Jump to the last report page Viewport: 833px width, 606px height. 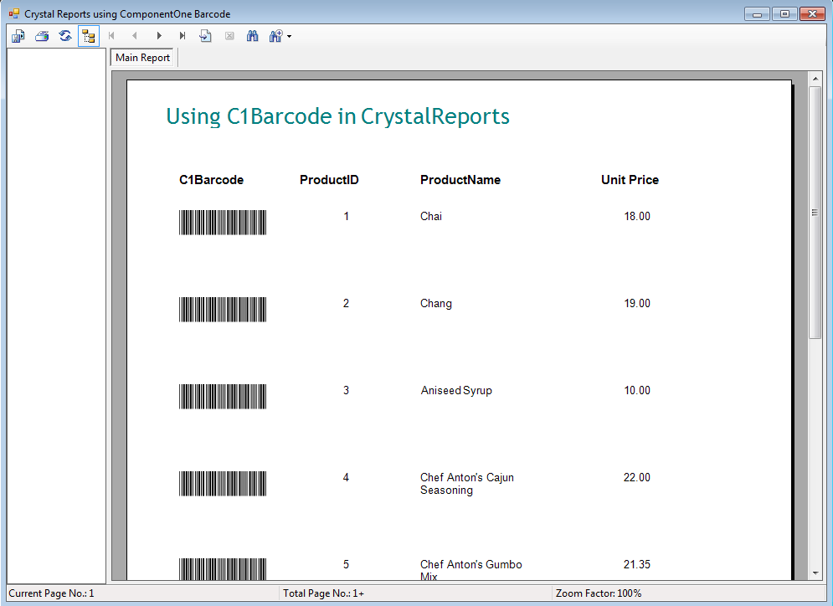(183, 36)
